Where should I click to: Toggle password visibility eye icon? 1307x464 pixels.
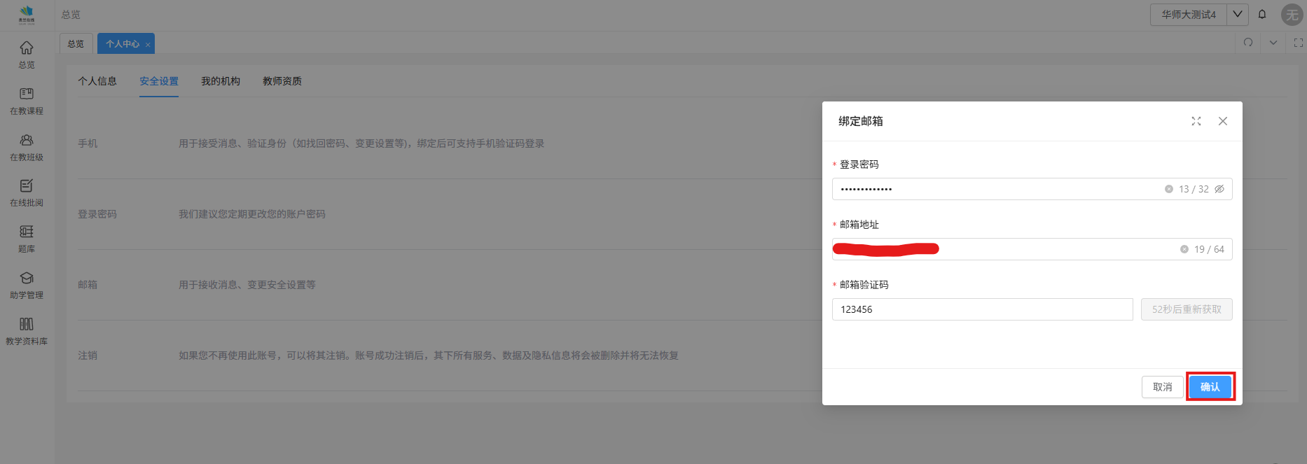1219,189
